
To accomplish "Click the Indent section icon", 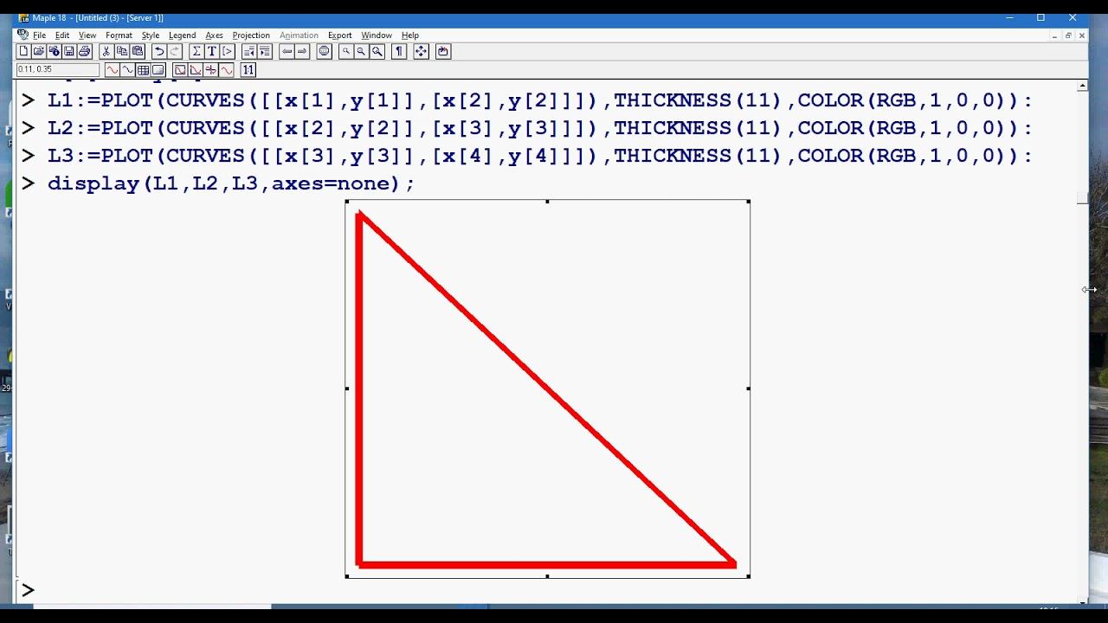I will tap(265, 51).
